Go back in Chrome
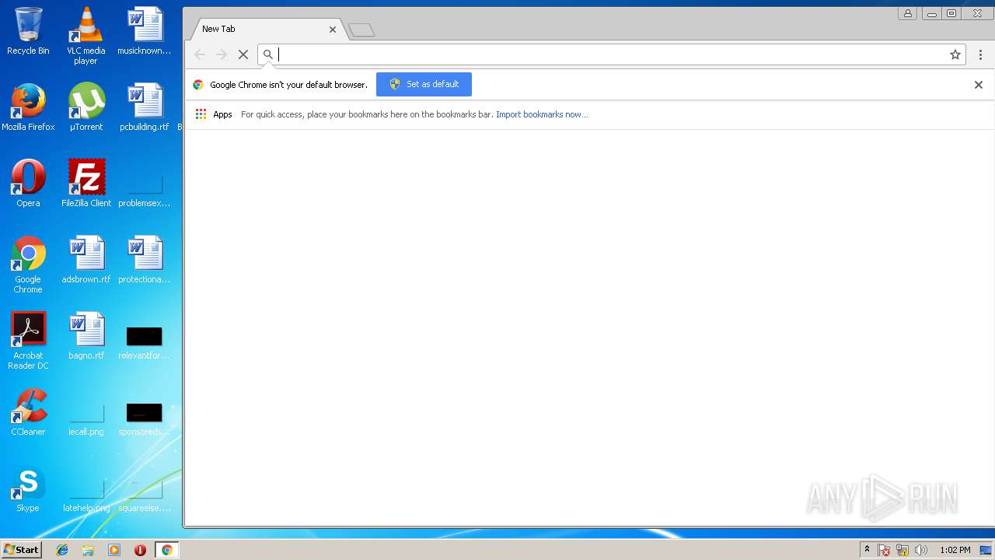 click(x=200, y=54)
